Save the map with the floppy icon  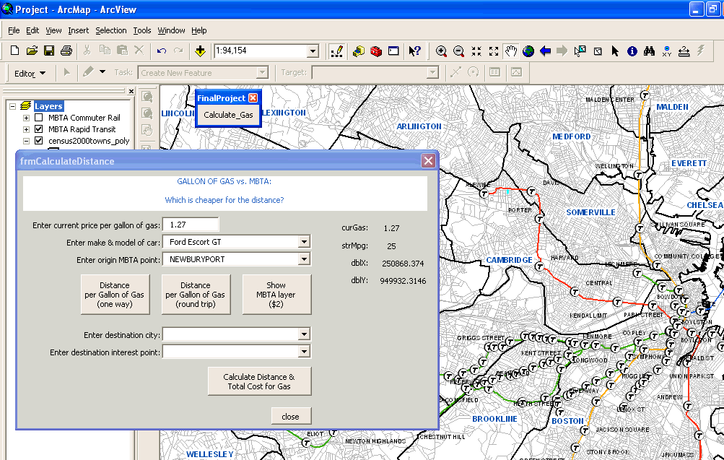pyautogui.click(x=49, y=51)
